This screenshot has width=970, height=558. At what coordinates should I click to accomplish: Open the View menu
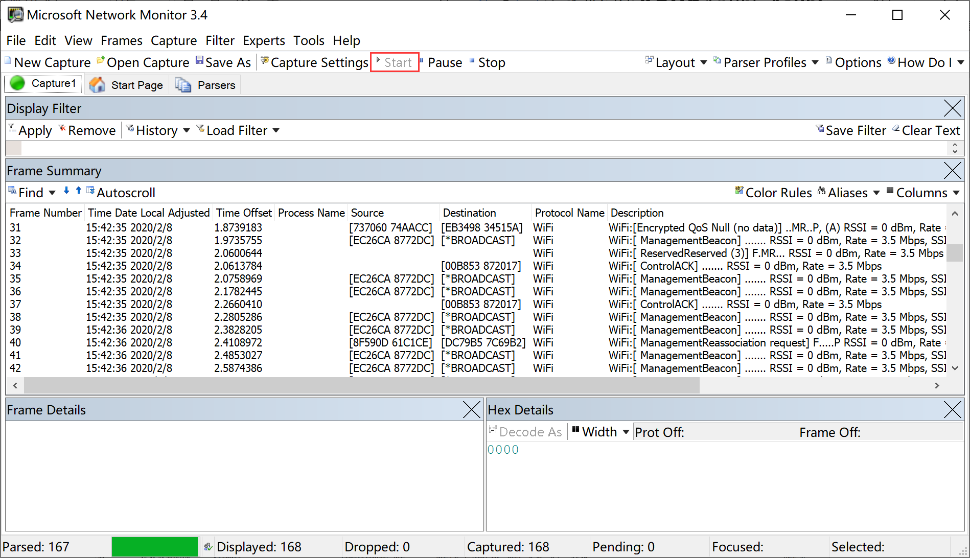78,40
